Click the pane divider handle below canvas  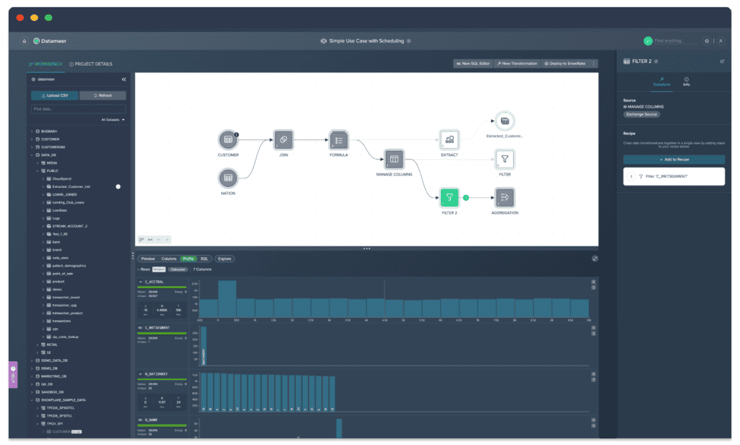(366, 249)
